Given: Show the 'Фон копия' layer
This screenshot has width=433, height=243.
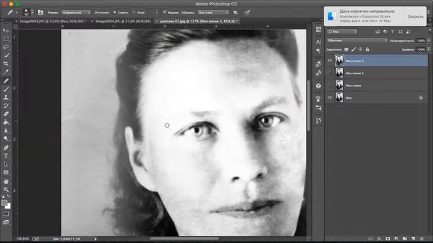Looking at the screenshot, I should (329, 86).
